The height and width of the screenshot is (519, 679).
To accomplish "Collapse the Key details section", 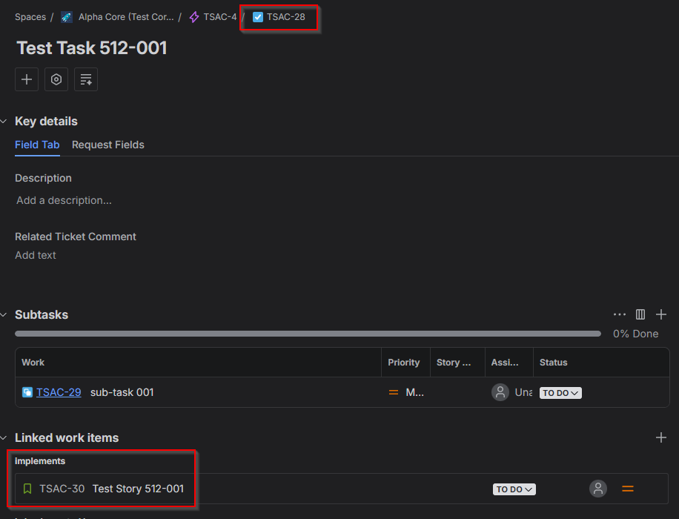I will pos(4,122).
